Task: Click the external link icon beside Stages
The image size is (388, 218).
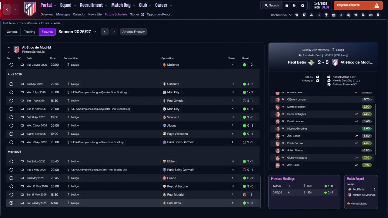Action: click(142, 15)
